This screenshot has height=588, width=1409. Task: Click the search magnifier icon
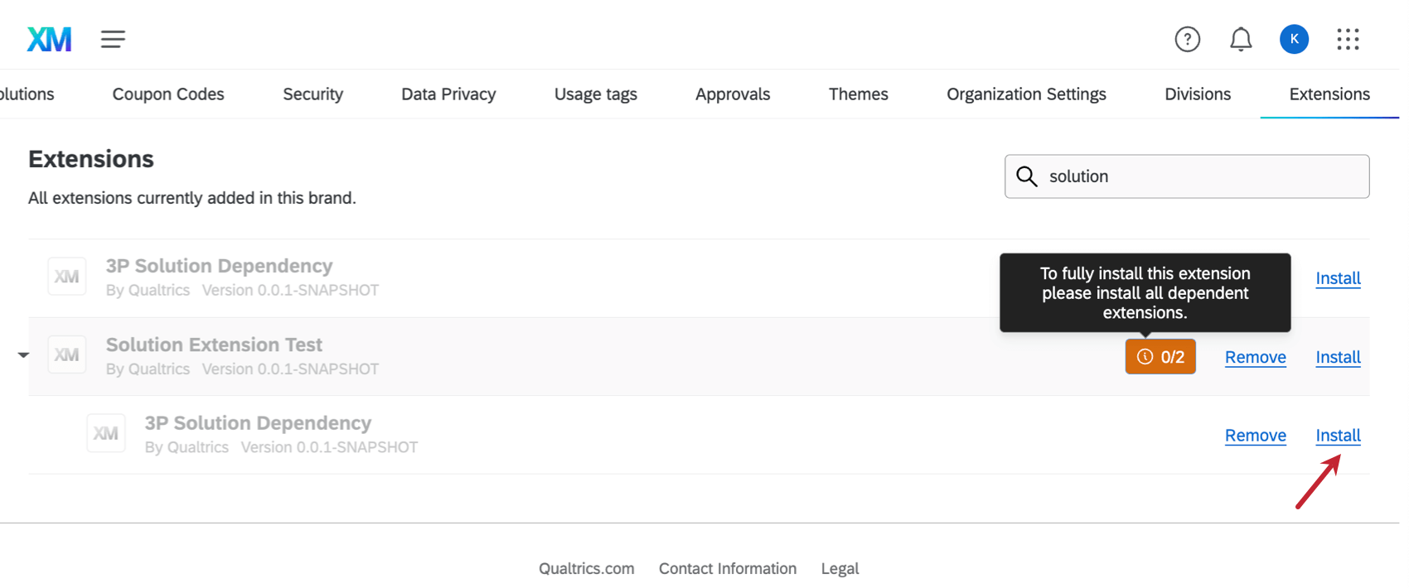(1026, 176)
